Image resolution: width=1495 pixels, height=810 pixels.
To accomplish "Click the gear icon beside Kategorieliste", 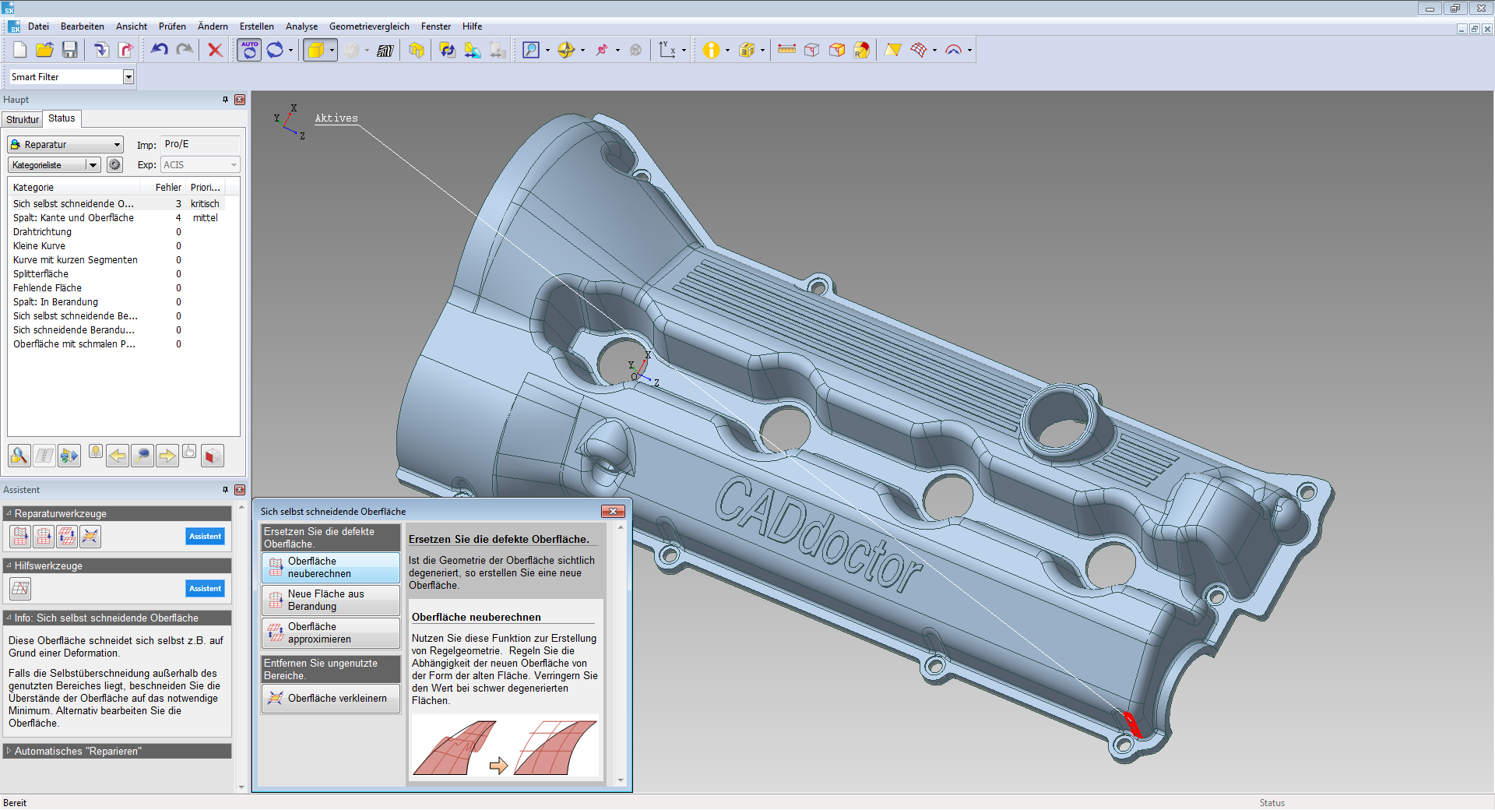I will tap(114, 165).
